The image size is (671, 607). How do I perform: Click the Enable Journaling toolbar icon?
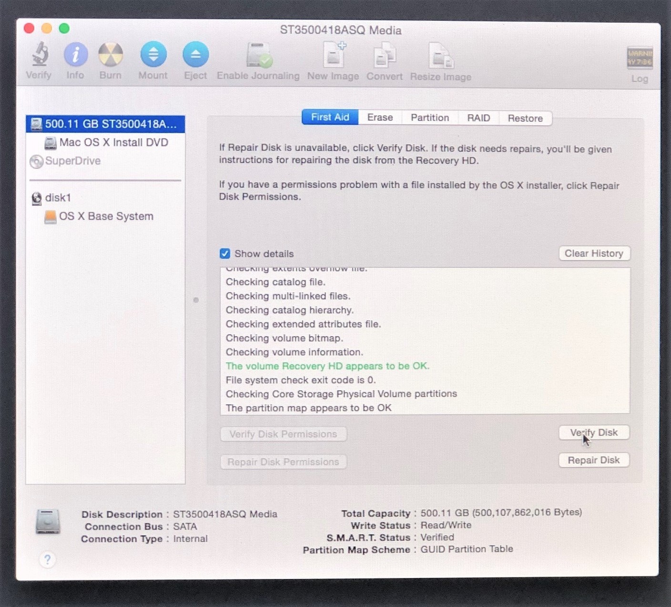259,55
